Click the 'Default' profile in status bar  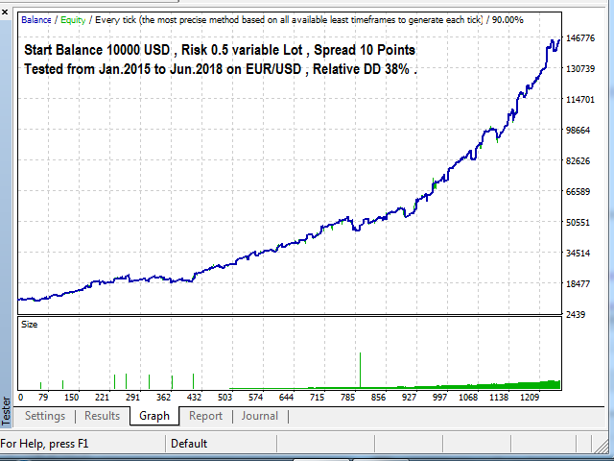[x=189, y=444]
